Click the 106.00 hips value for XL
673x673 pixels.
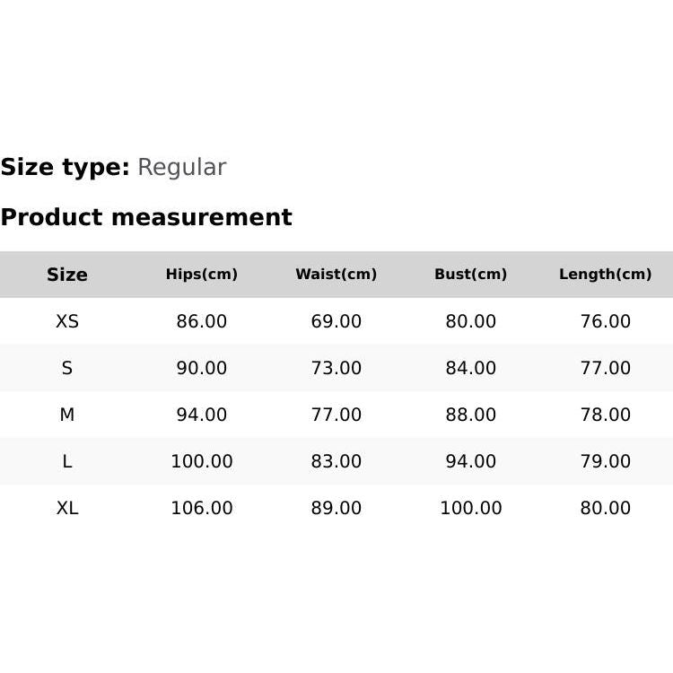202,508
